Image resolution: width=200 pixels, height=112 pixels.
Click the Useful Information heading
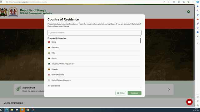tap(13, 103)
